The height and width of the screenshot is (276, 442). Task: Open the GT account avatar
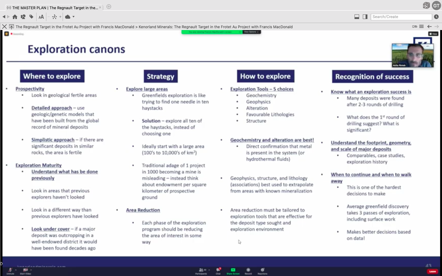[436, 6]
